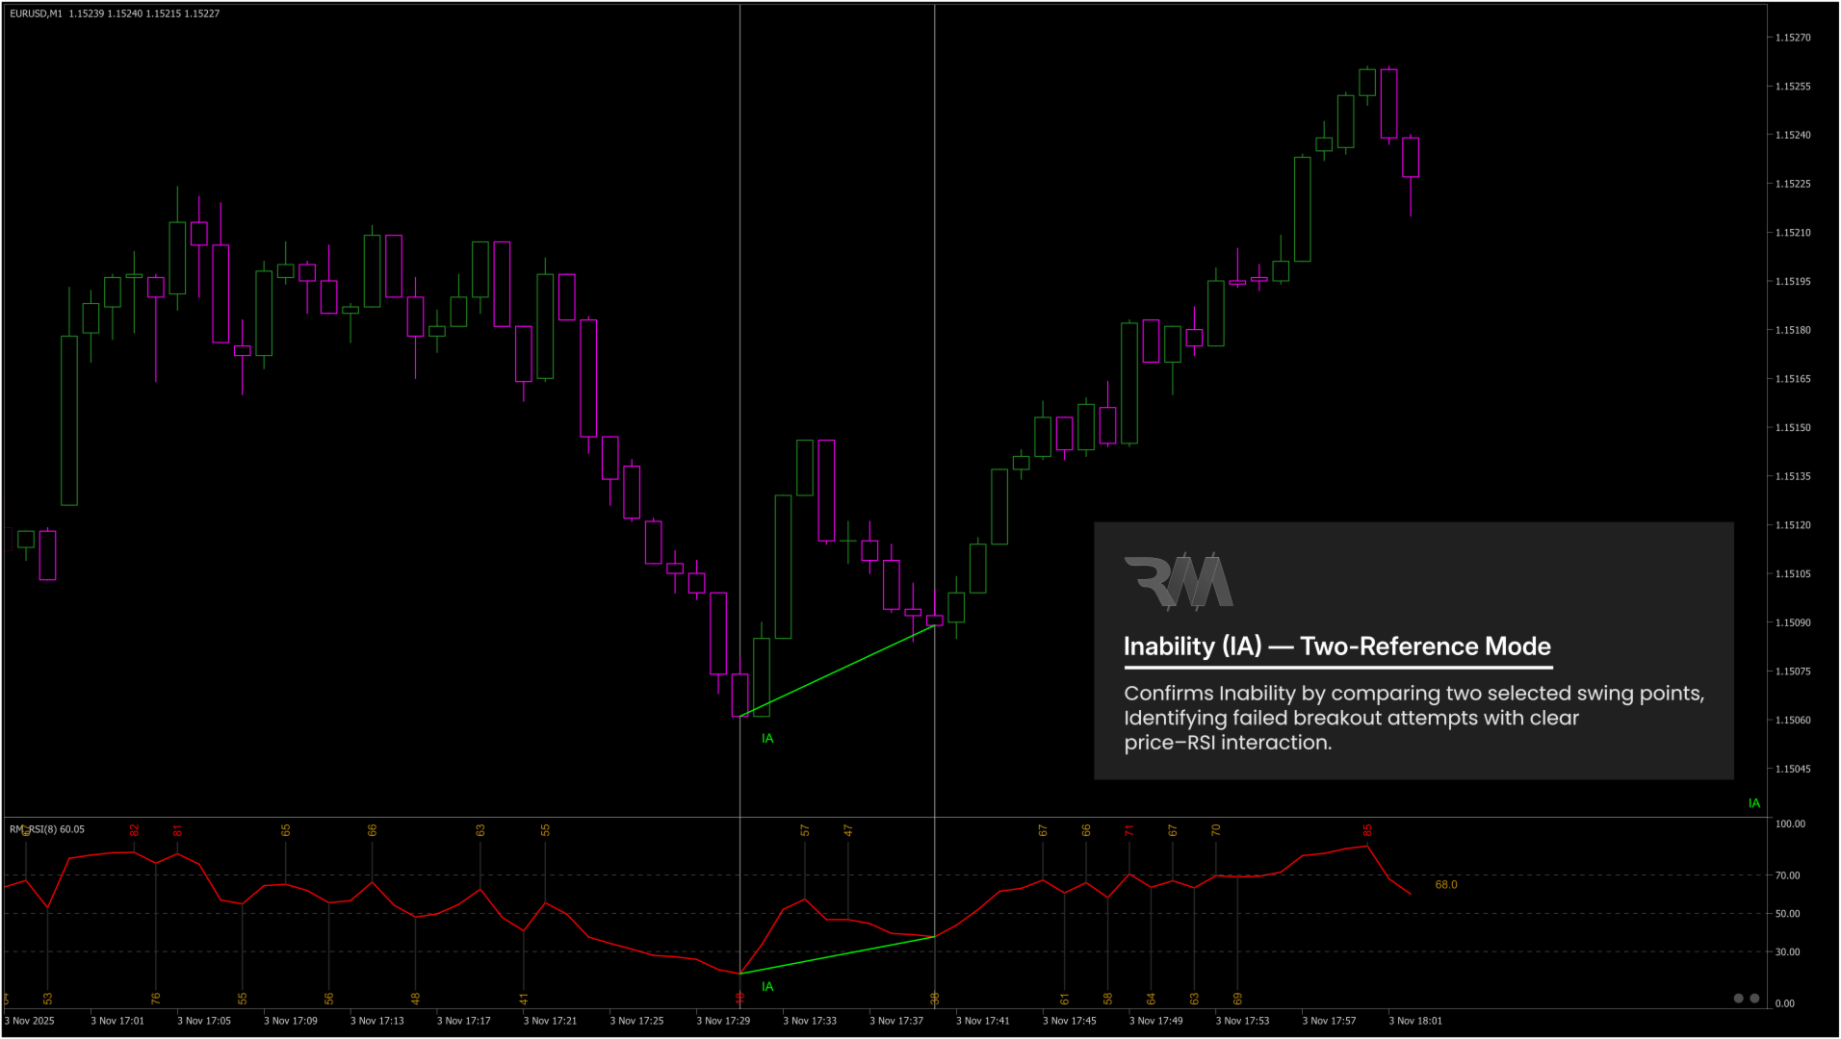Click the 3 Nov 17:13 time label

point(377,1021)
